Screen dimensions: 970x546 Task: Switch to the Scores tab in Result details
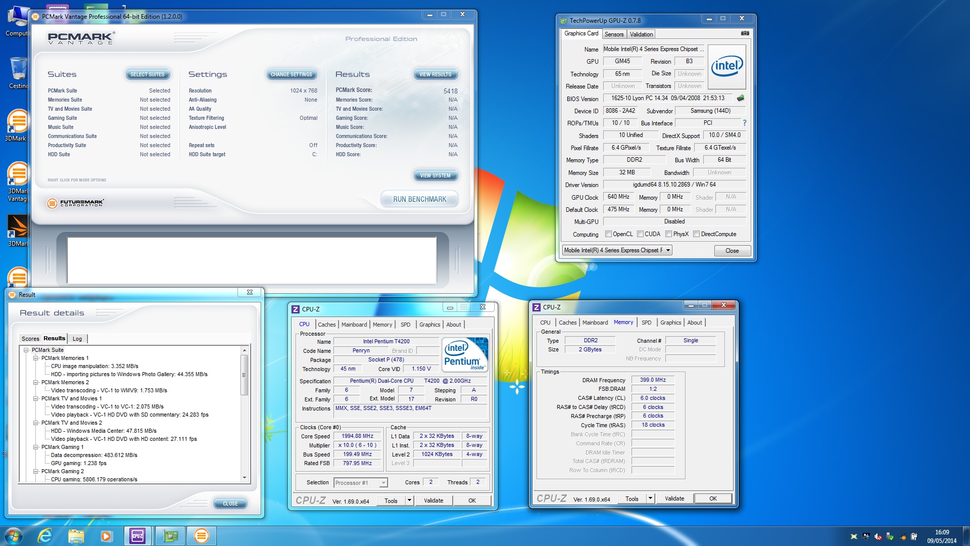pos(30,339)
